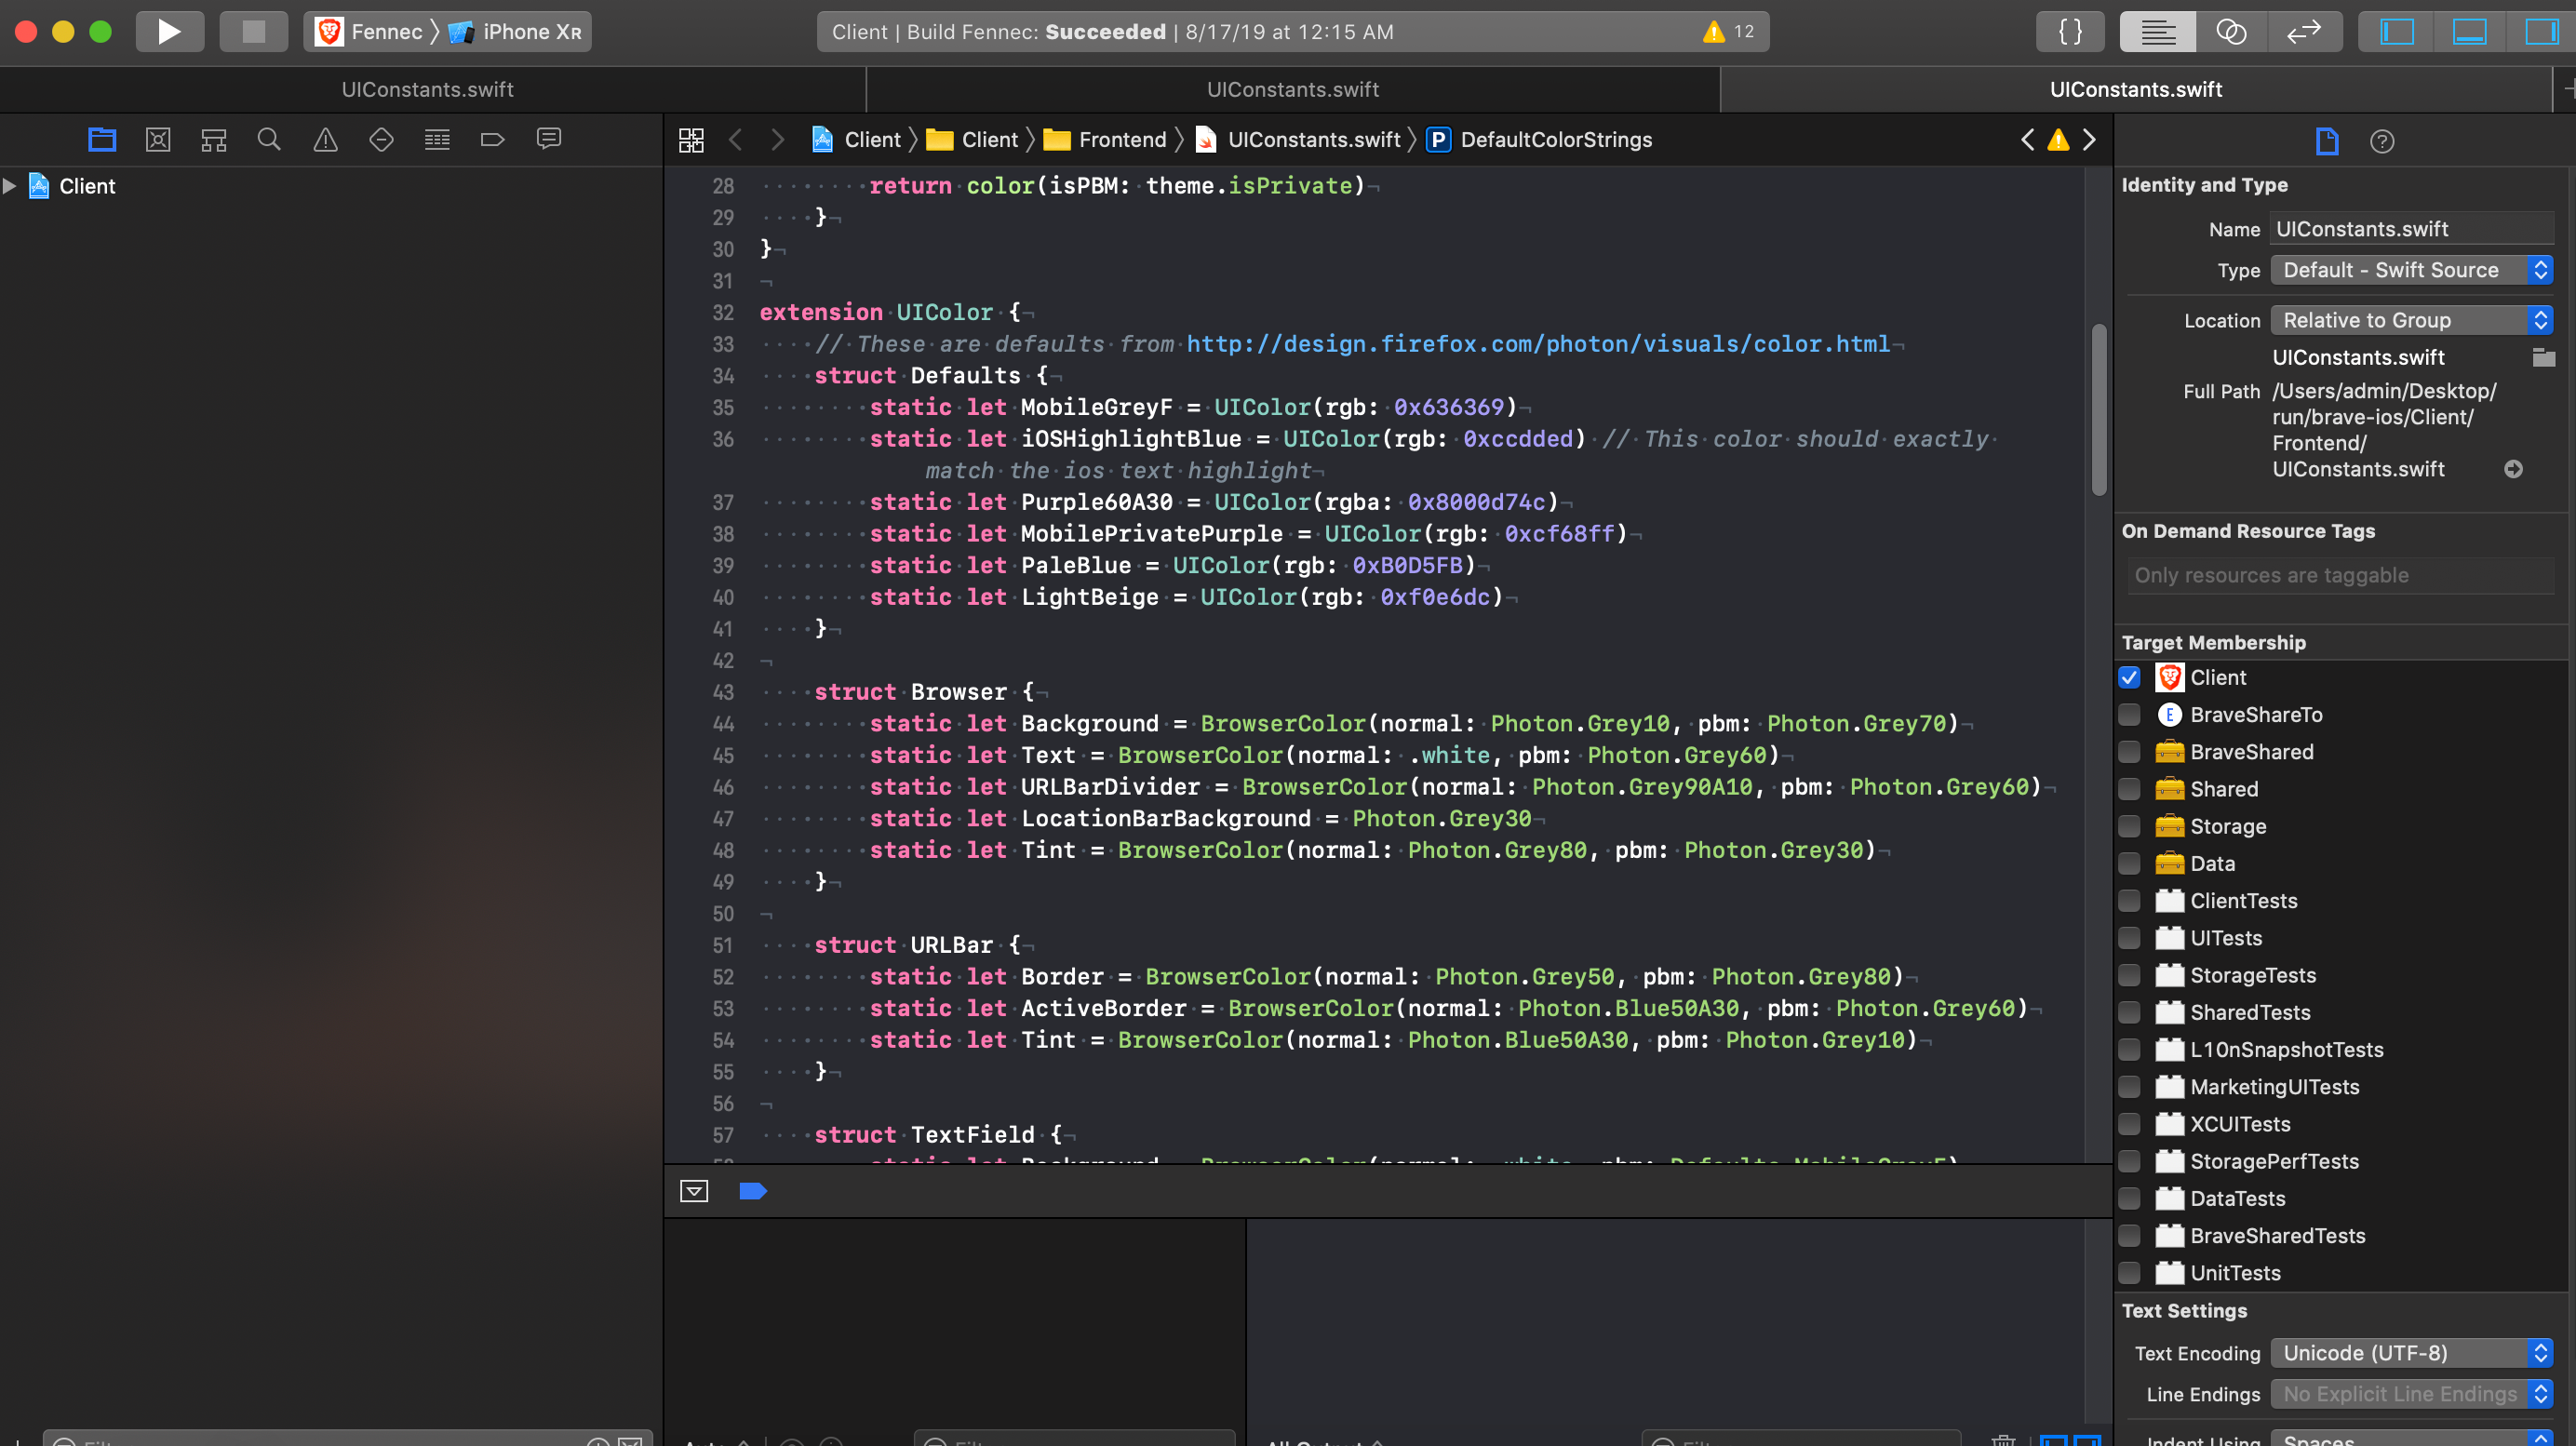Reveal full path in Finder arrow
The image size is (2576, 1446).
(2513, 469)
